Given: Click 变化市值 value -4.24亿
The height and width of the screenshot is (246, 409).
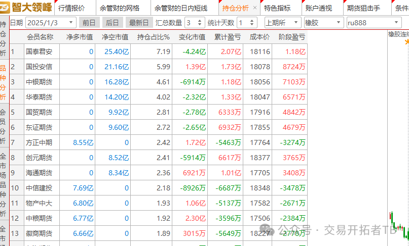Looking at the screenshot, I should [194, 52].
